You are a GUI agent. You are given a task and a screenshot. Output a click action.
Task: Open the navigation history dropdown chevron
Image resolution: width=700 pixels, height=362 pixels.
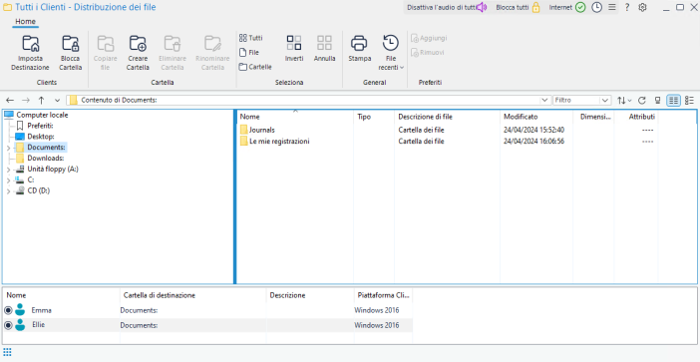pyautogui.click(x=57, y=101)
